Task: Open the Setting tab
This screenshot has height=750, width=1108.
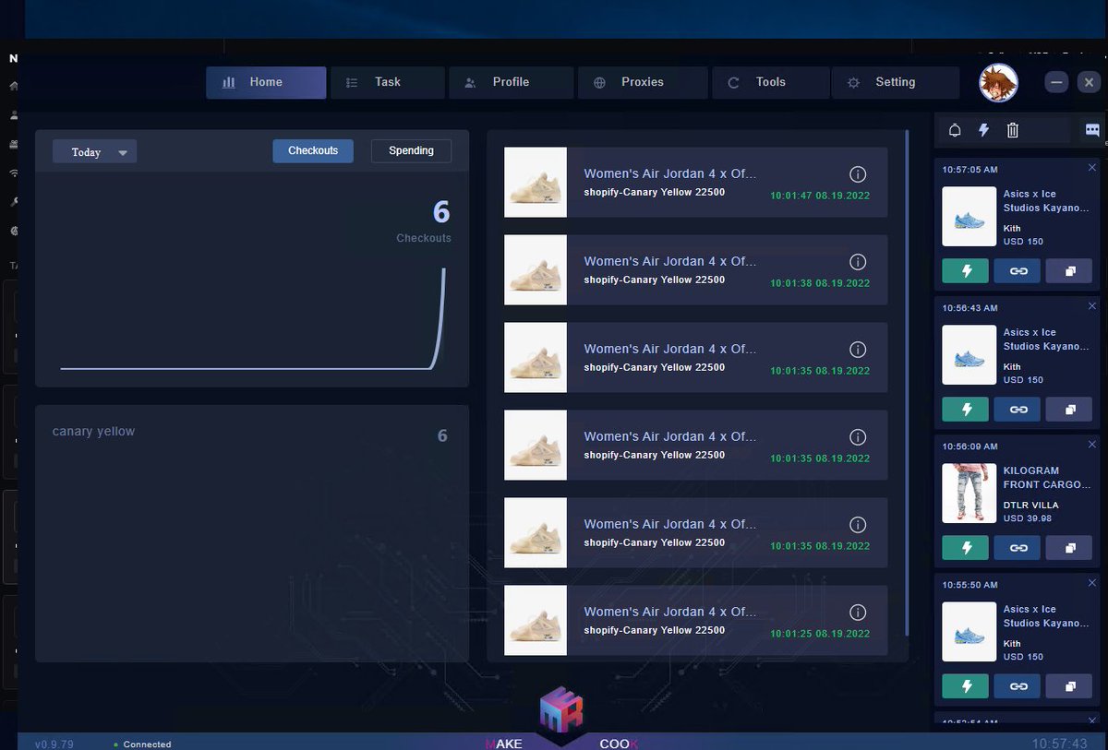Action: (895, 82)
